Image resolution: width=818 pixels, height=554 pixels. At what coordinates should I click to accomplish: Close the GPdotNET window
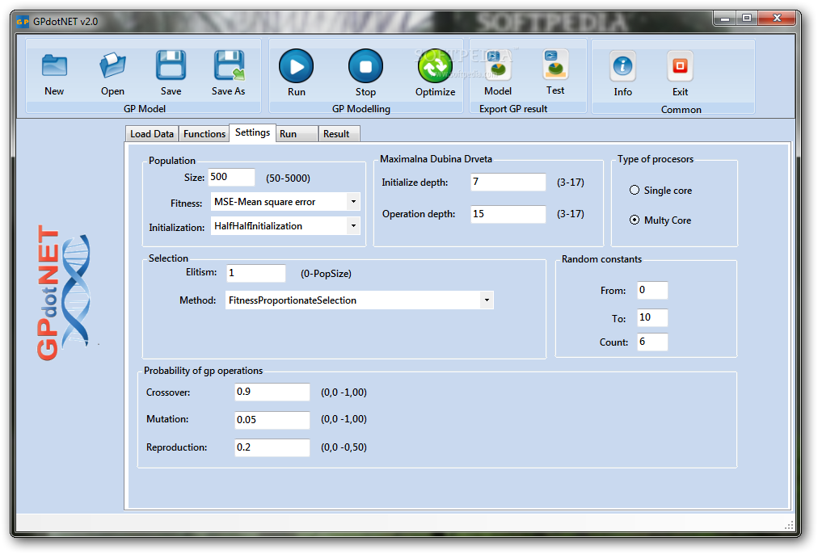(x=777, y=19)
